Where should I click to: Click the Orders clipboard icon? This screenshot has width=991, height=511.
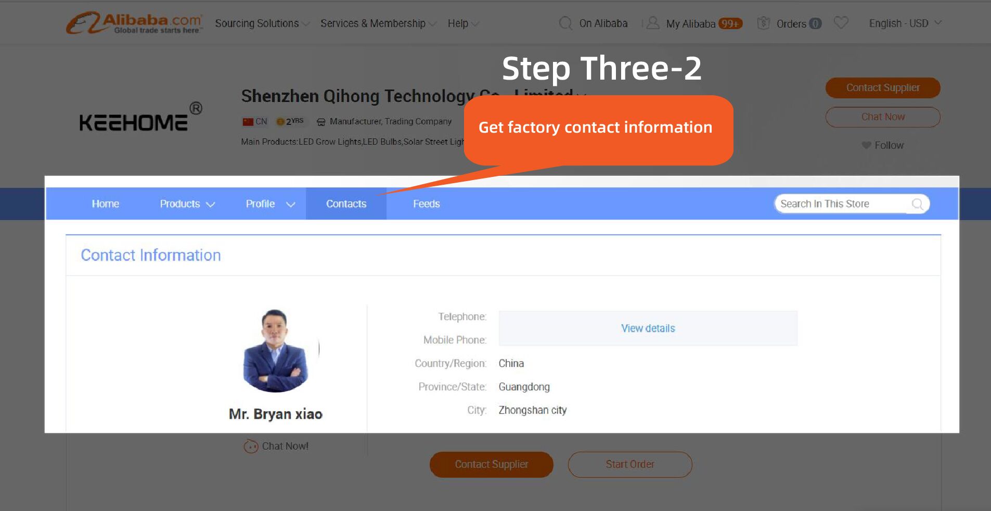[763, 23]
